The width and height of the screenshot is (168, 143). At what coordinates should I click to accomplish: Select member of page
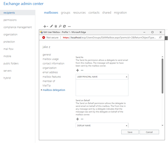[49, 81]
